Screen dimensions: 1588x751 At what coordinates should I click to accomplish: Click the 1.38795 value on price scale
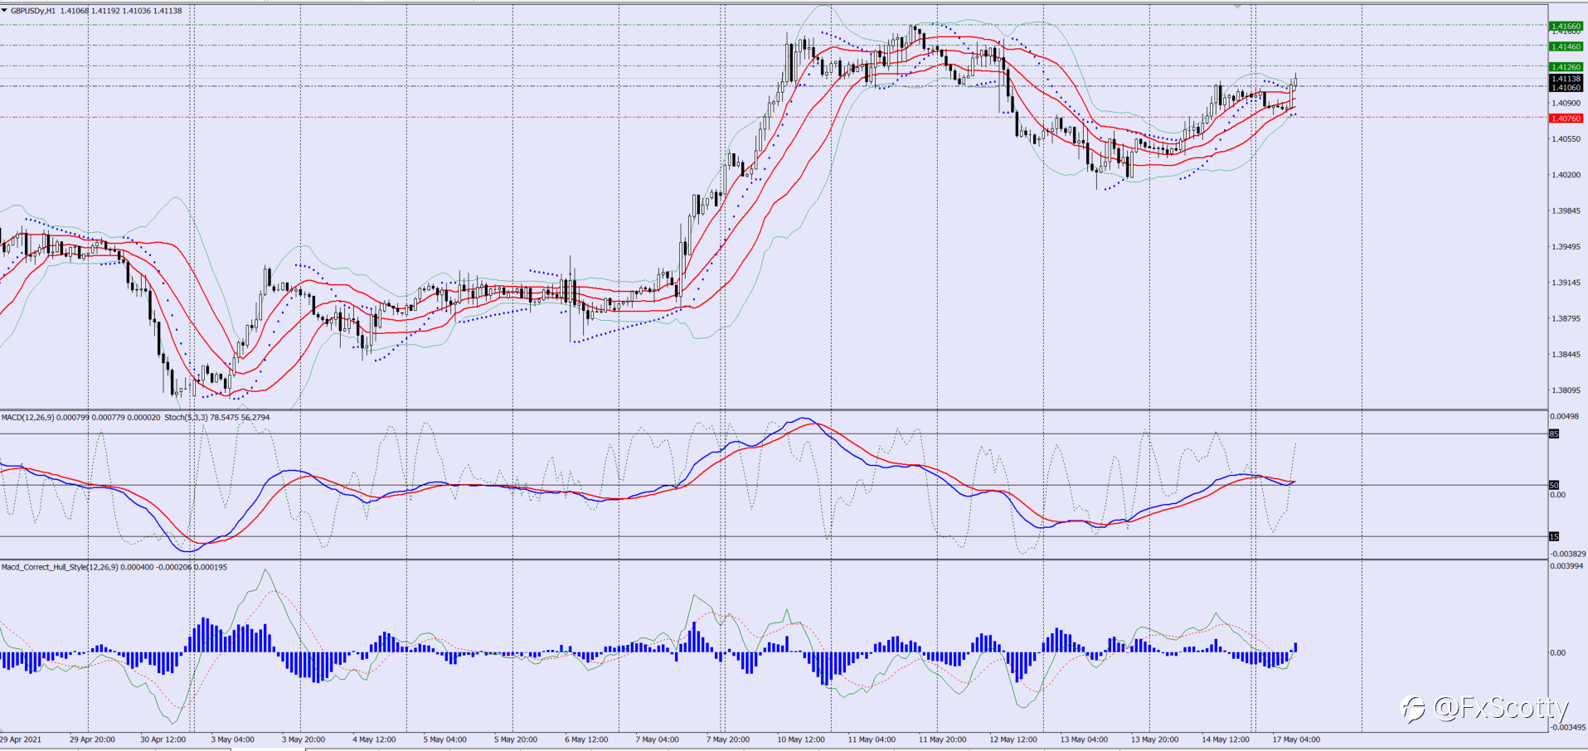coord(1566,318)
